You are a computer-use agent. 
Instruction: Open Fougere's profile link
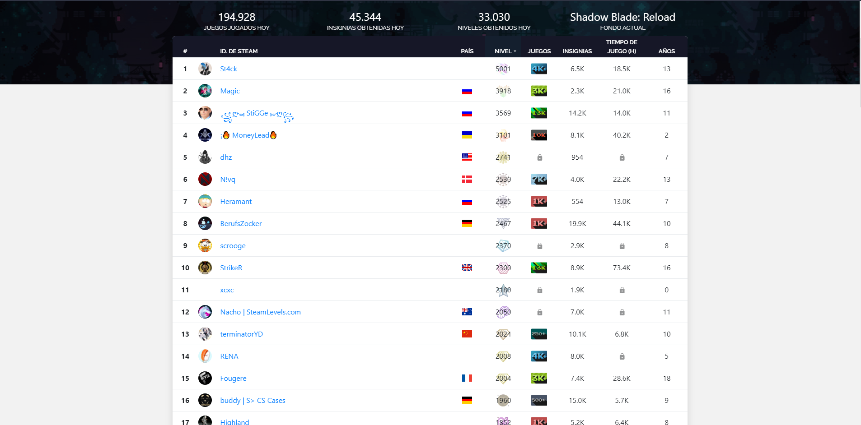(x=233, y=379)
